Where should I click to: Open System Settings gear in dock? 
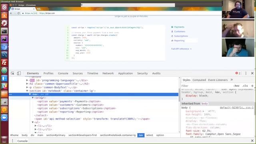(4, 23)
